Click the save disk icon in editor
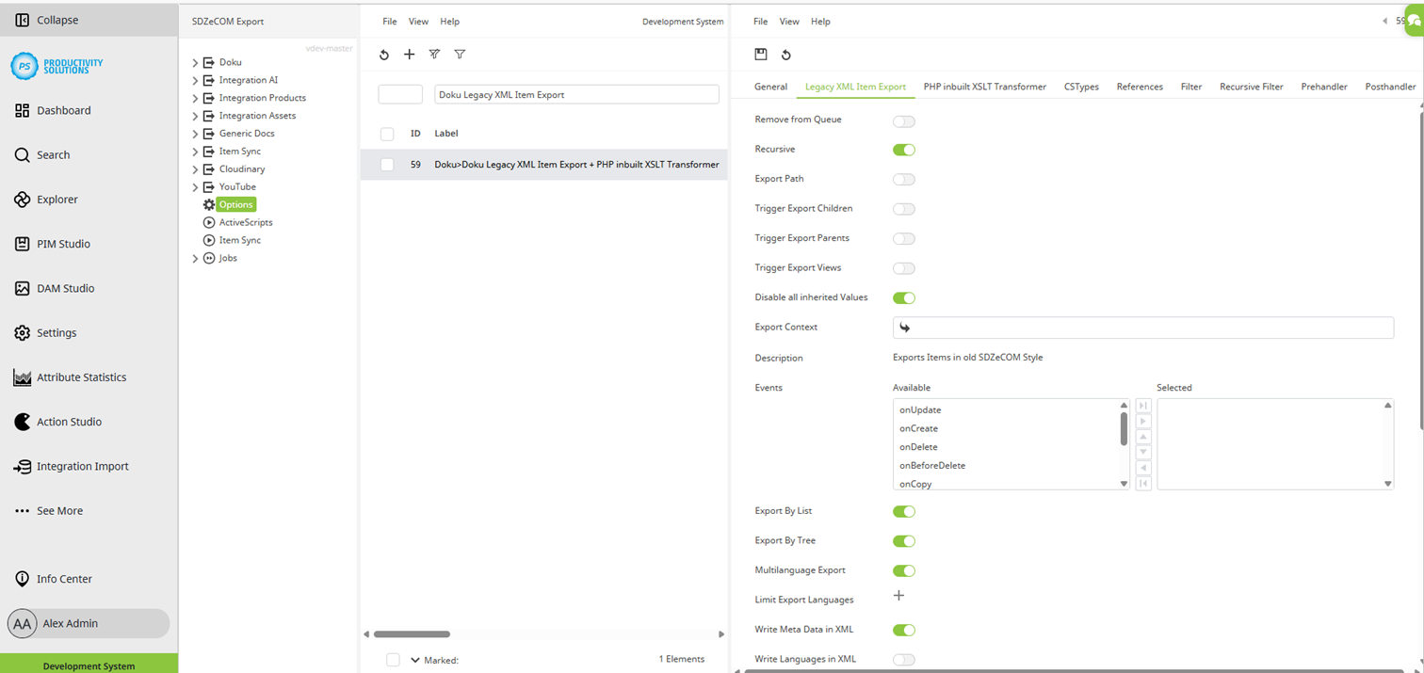Viewport: 1424px width, 673px height. click(761, 55)
